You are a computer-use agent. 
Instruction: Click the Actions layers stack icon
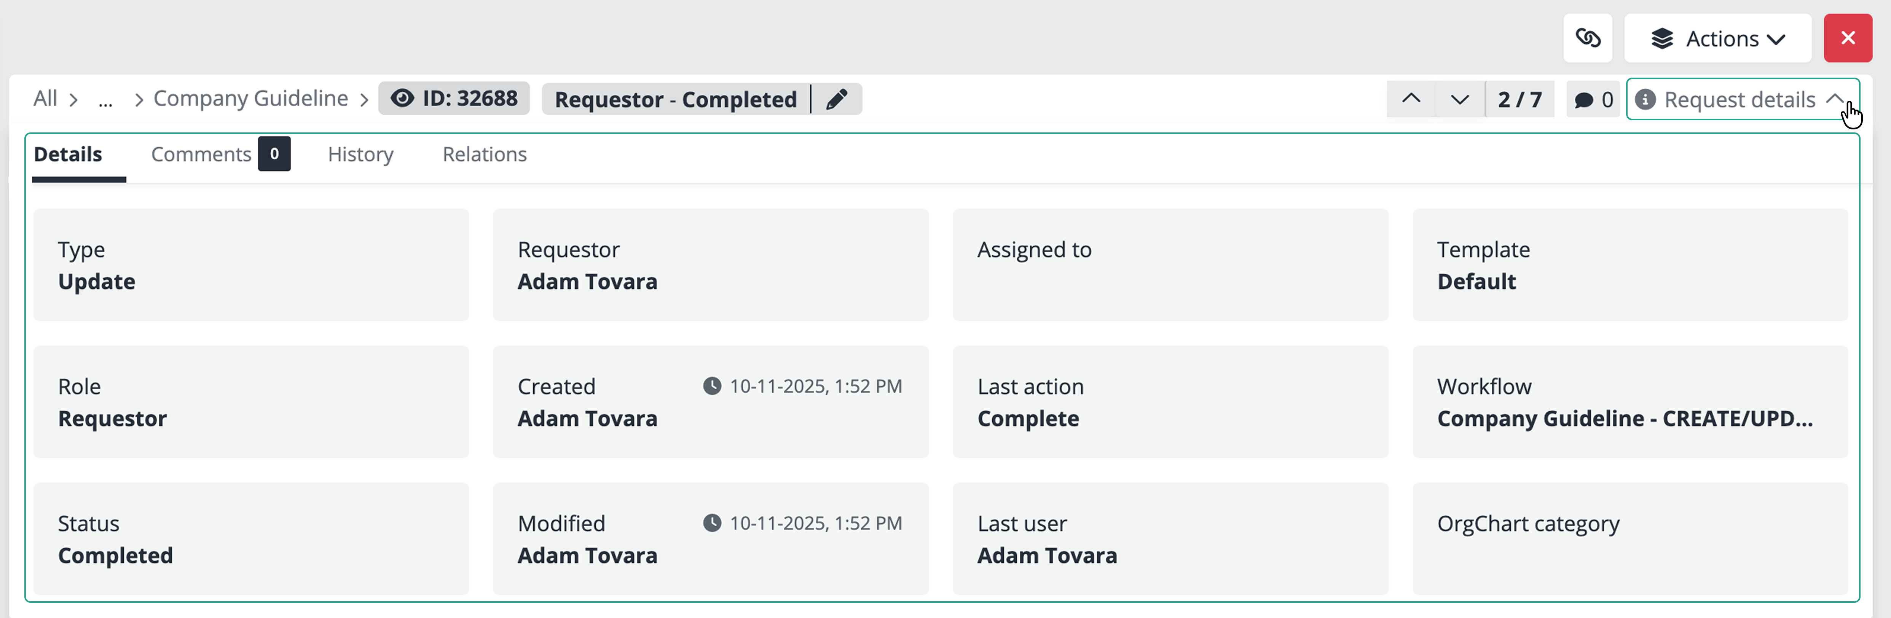point(1662,38)
